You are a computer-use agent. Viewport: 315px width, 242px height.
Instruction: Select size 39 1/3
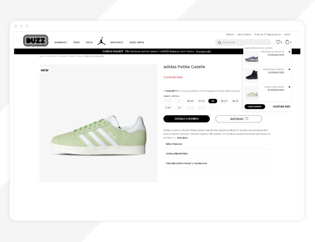(235, 101)
